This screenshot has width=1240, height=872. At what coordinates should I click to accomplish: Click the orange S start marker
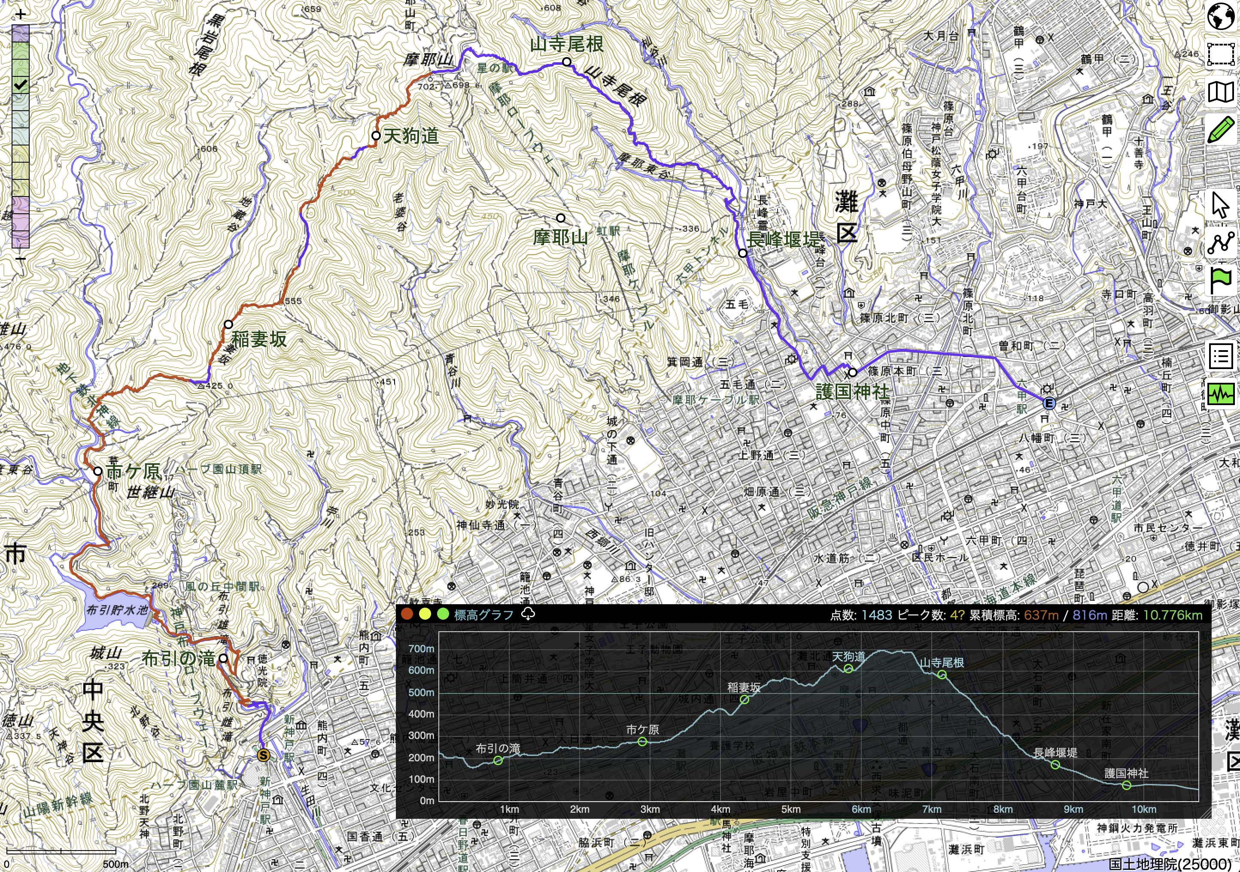(x=263, y=755)
